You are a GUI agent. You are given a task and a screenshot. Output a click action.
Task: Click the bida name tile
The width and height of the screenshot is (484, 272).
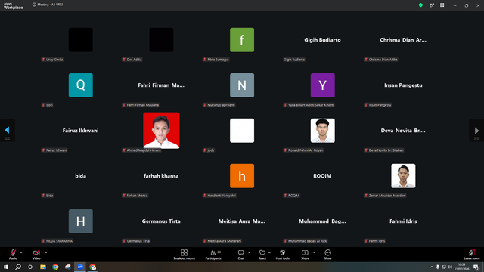81,176
